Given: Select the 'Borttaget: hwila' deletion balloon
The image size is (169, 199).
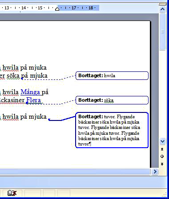Looking at the screenshot, I should (112, 75).
